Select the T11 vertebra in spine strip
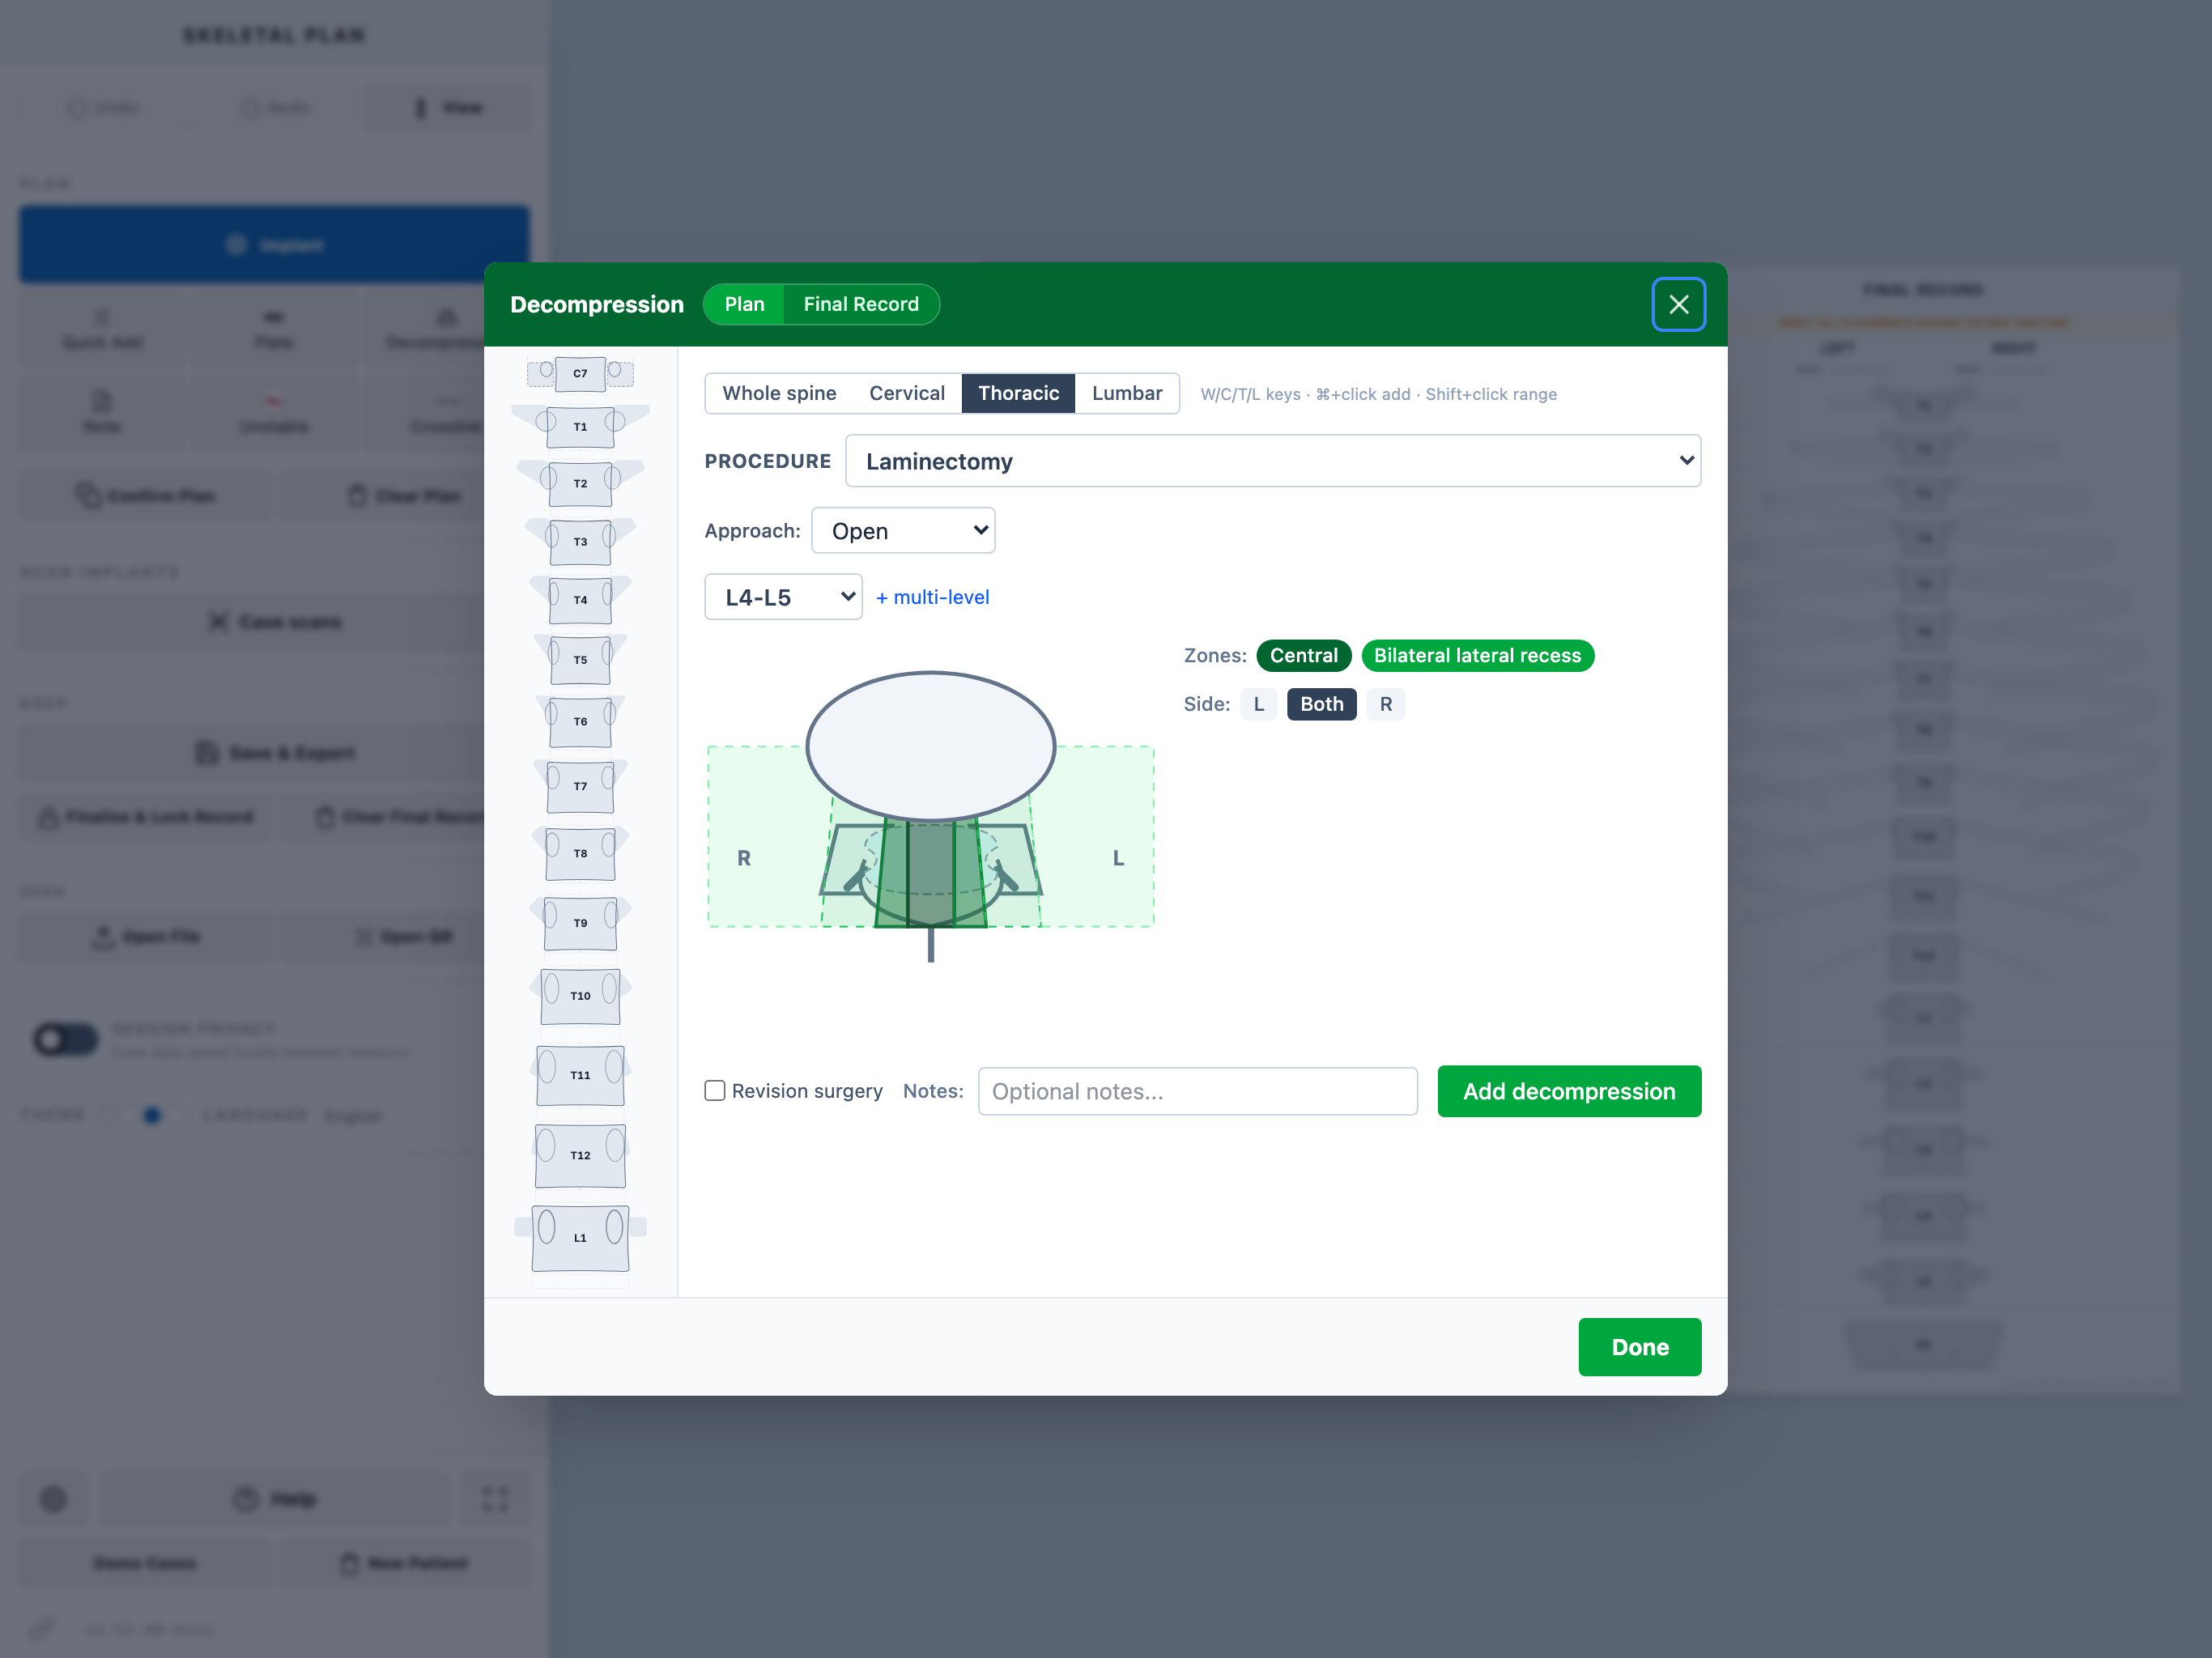2212x1658 pixels. click(x=580, y=1075)
